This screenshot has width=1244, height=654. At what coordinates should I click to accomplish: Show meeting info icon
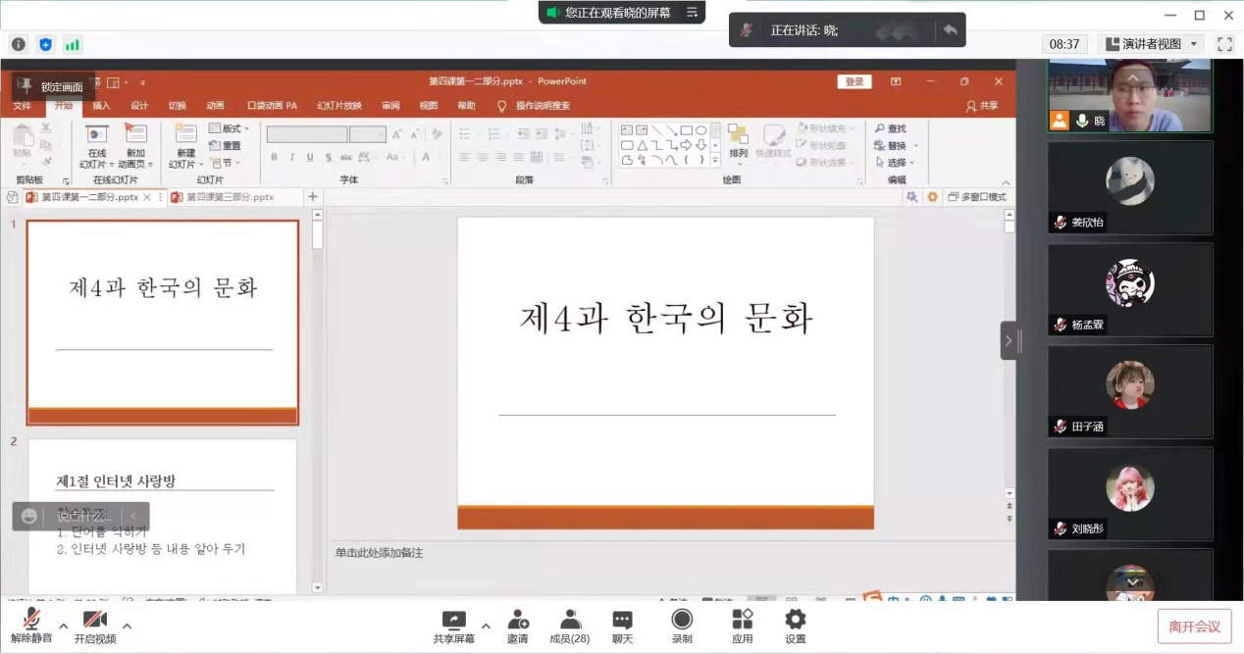click(x=18, y=44)
